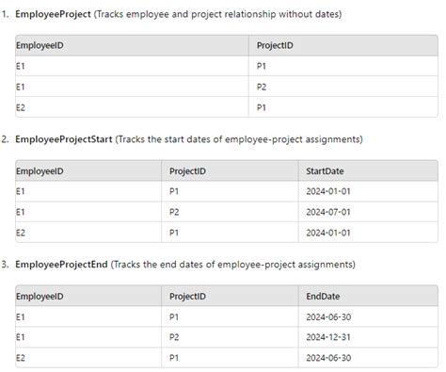The width and height of the screenshot is (446, 372).
Task: Click the EndDate column header
Action: (x=323, y=297)
